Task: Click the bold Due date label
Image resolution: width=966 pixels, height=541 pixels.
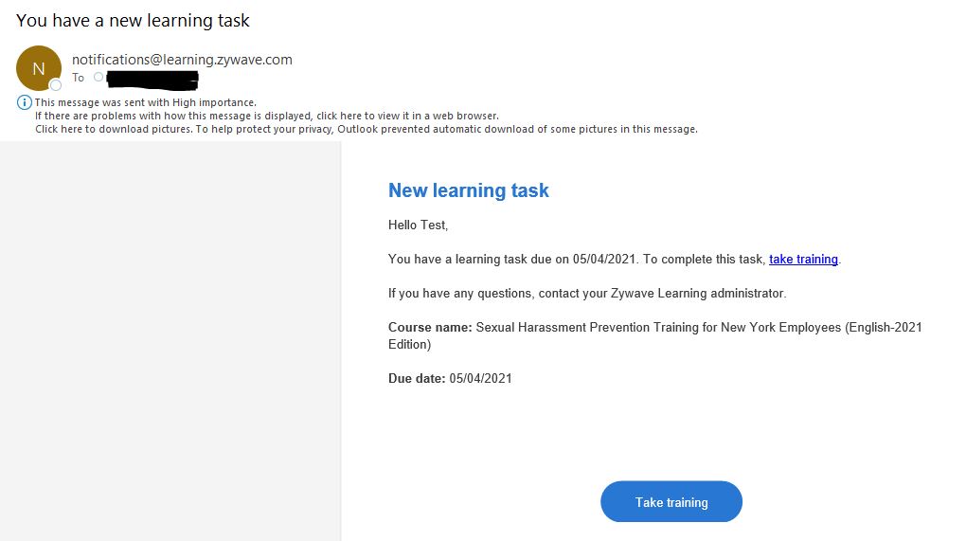Action: (x=417, y=378)
